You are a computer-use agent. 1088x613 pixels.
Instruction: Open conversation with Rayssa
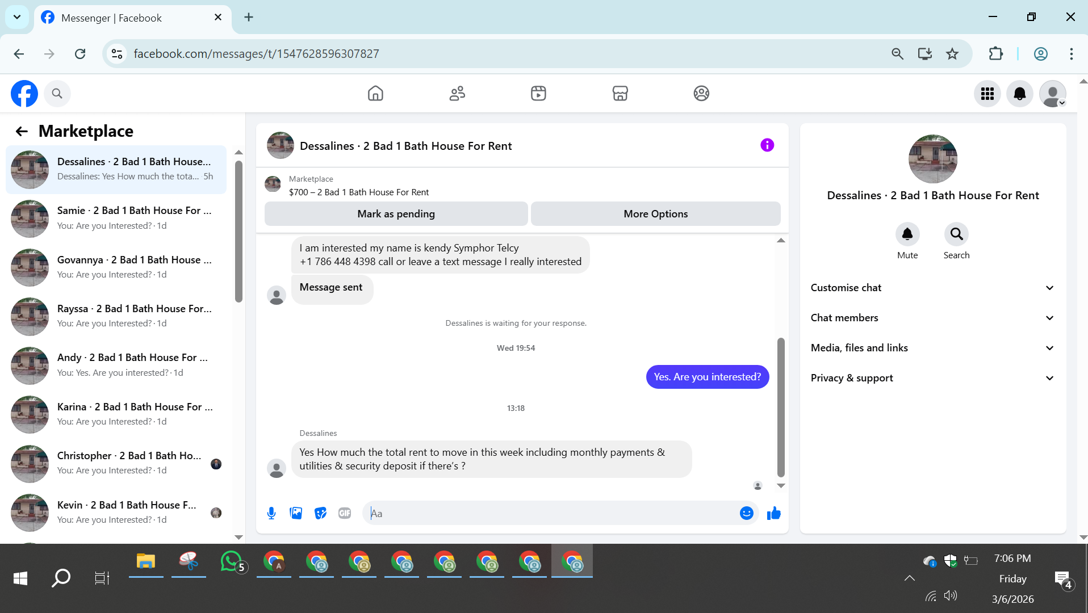(116, 316)
